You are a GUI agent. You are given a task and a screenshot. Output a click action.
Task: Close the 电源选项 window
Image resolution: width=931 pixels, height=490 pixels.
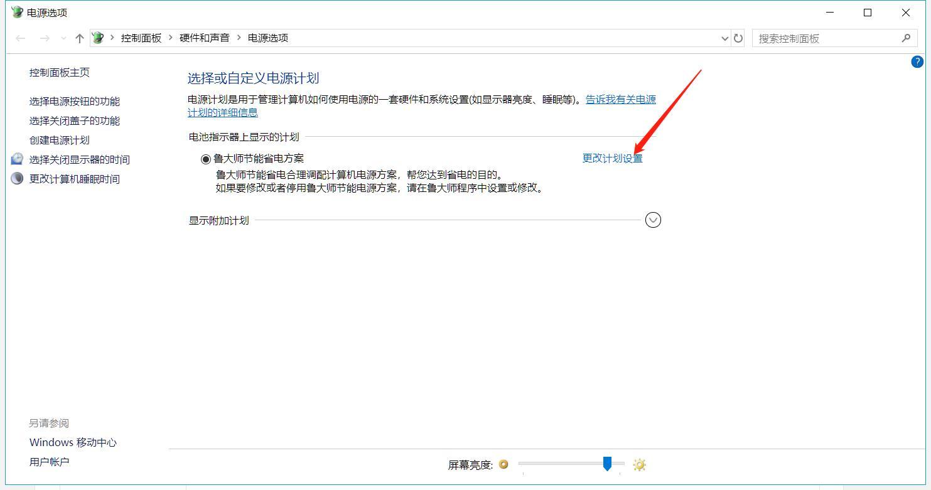pyautogui.click(x=906, y=13)
